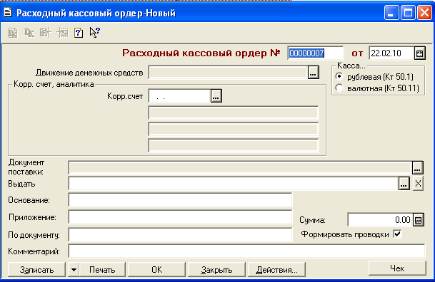Screen dimensions: 435x282
Task: Expand the dropdown arrow beside Печать
Action: 74,270
